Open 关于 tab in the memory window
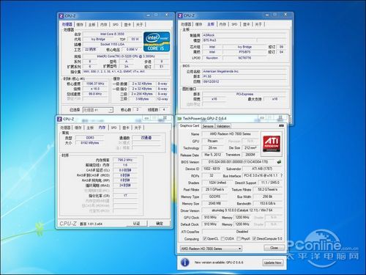 [x=138, y=128]
